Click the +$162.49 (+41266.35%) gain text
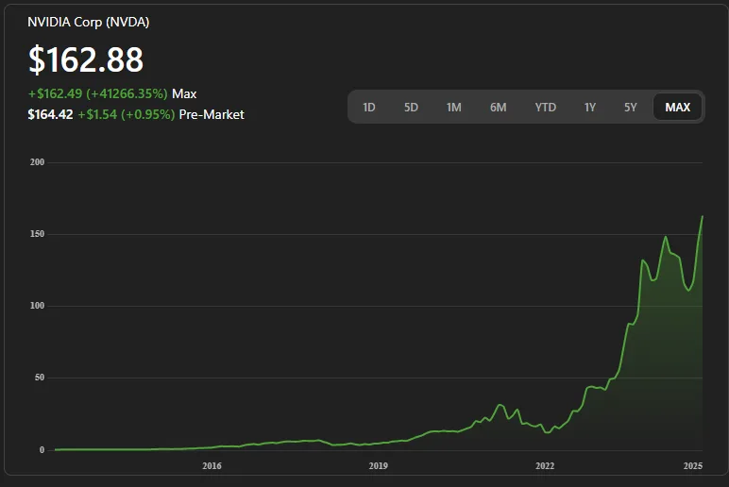The width and height of the screenshot is (729, 487). [x=97, y=93]
